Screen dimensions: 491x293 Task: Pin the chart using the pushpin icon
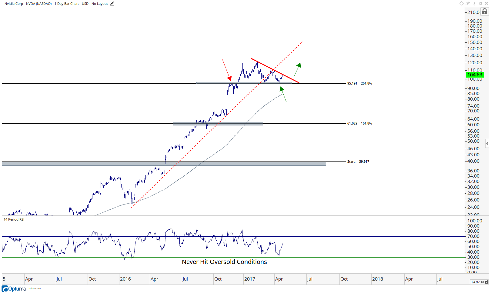click(x=468, y=3)
